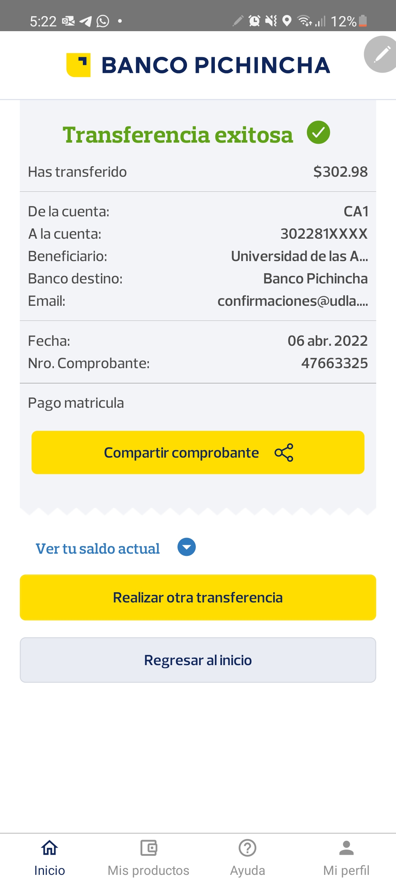Switch to the Ayuda tab

click(x=247, y=870)
